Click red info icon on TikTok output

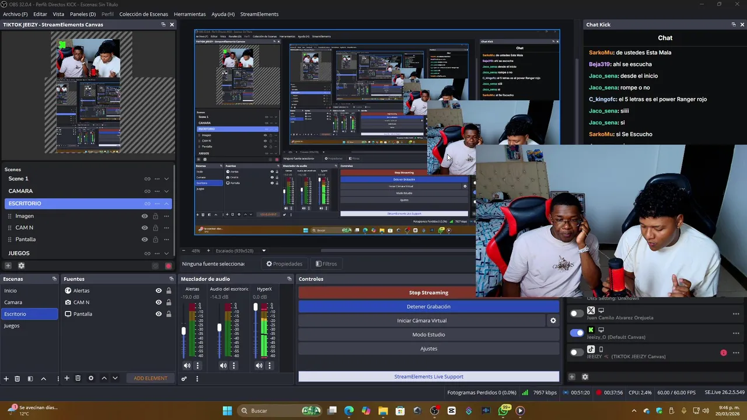coord(724,353)
